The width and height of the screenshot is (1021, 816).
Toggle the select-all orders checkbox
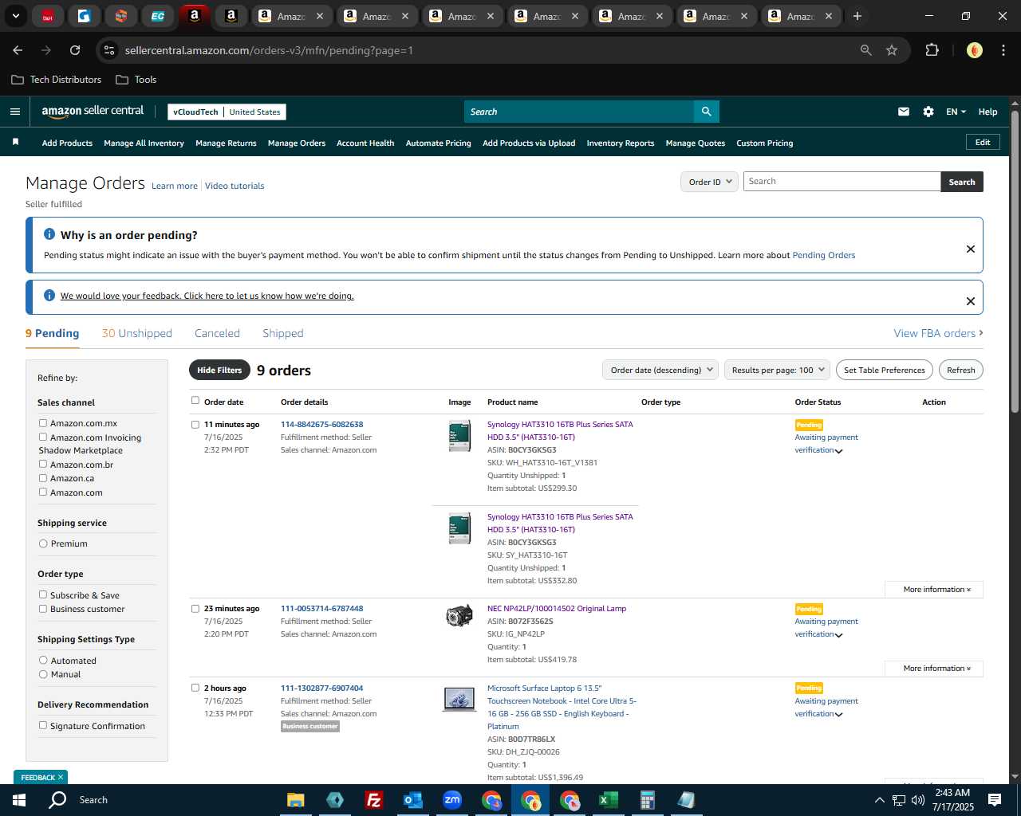[195, 401]
